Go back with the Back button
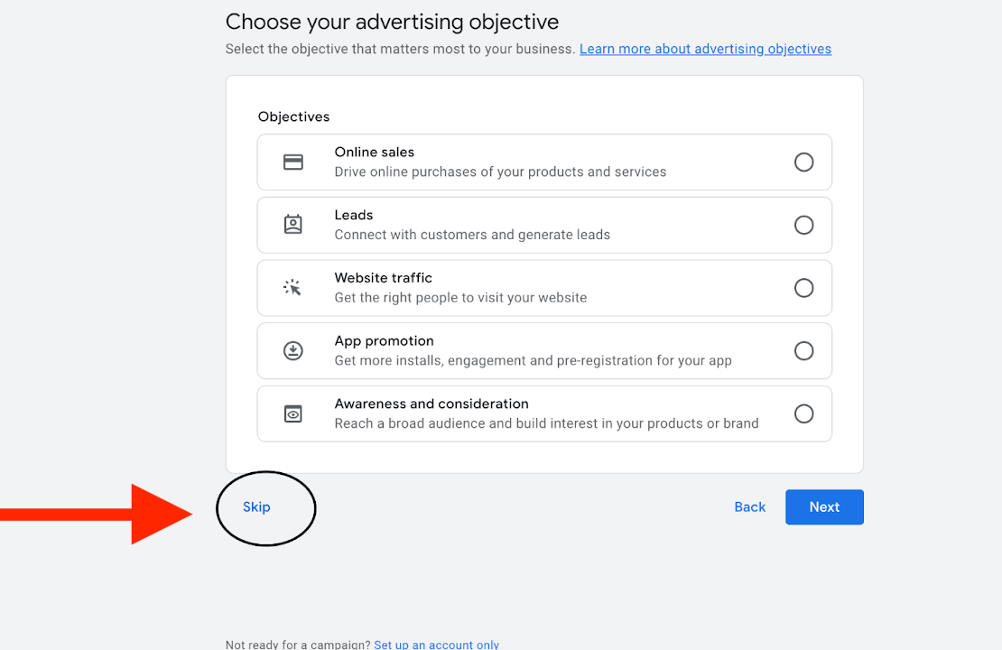Image resolution: width=1002 pixels, height=650 pixels. coord(749,507)
